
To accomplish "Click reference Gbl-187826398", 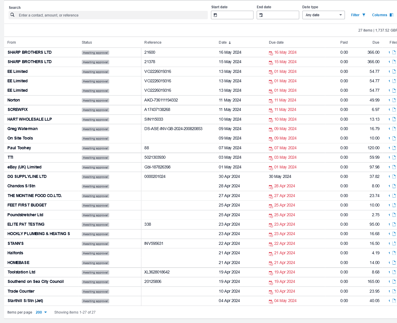I will click(x=157, y=167).
